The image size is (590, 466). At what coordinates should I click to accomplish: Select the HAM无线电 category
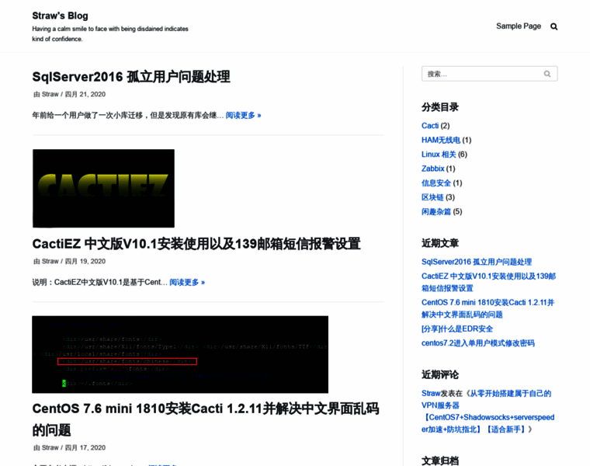pos(441,140)
